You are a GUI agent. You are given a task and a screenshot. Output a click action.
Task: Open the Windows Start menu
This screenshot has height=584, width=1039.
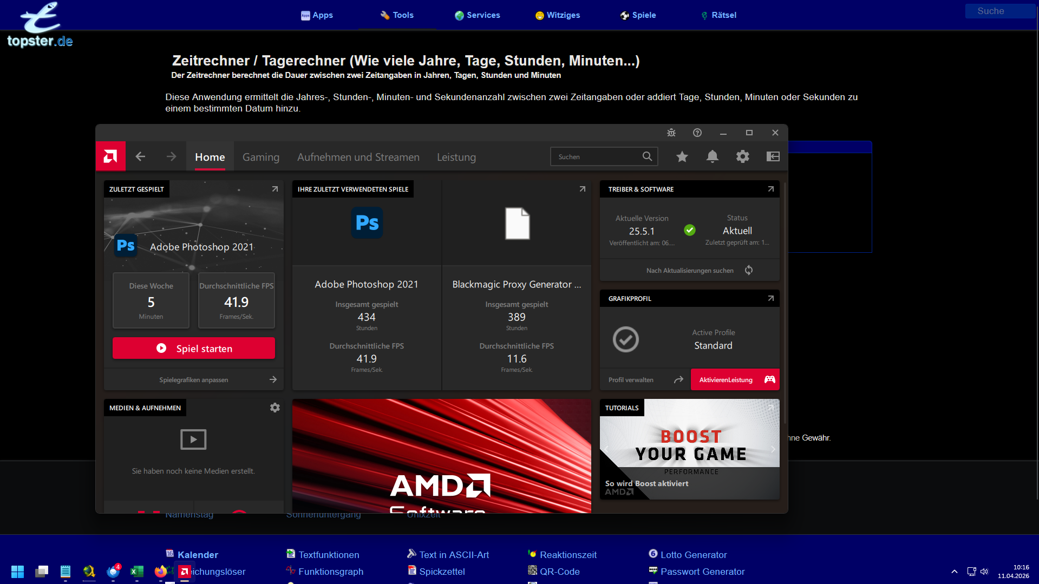point(18,572)
